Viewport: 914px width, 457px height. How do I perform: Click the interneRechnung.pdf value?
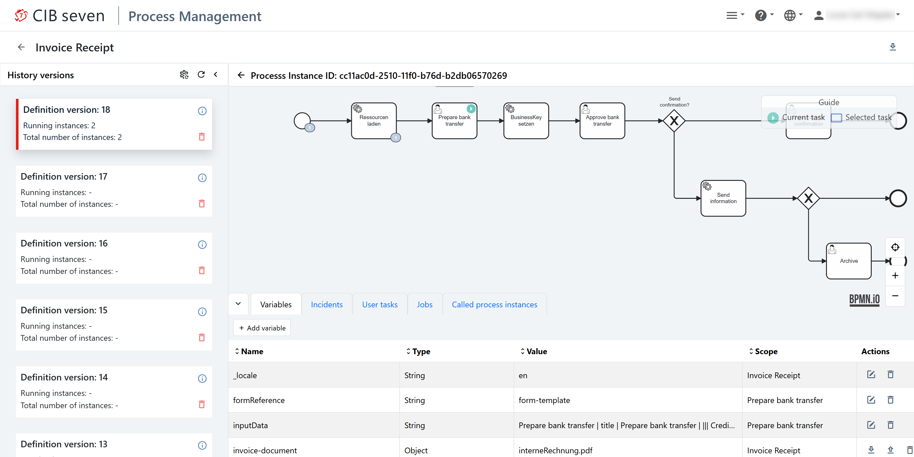555,450
